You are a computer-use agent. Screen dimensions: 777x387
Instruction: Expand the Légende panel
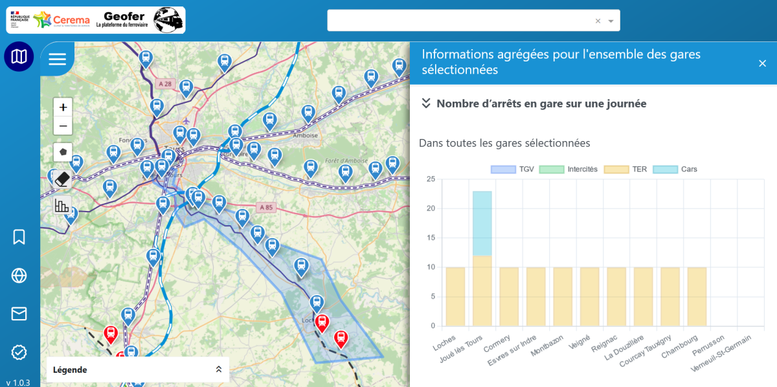coord(219,370)
